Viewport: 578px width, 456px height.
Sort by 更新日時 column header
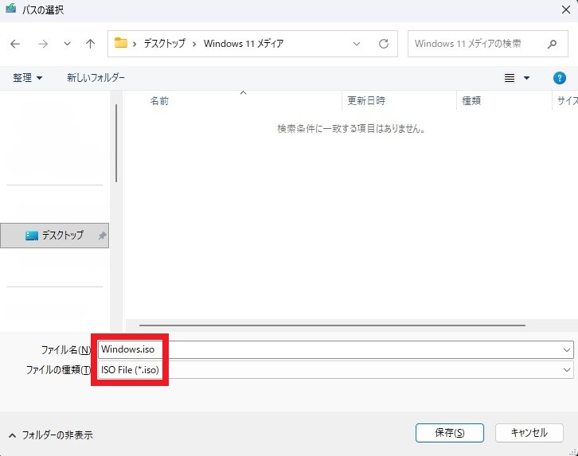tap(366, 100)
